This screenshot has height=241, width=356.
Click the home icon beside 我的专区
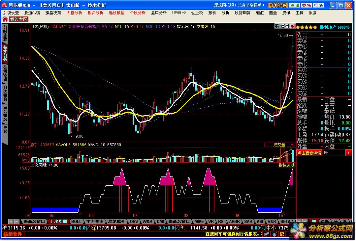(x=5, y=19)
